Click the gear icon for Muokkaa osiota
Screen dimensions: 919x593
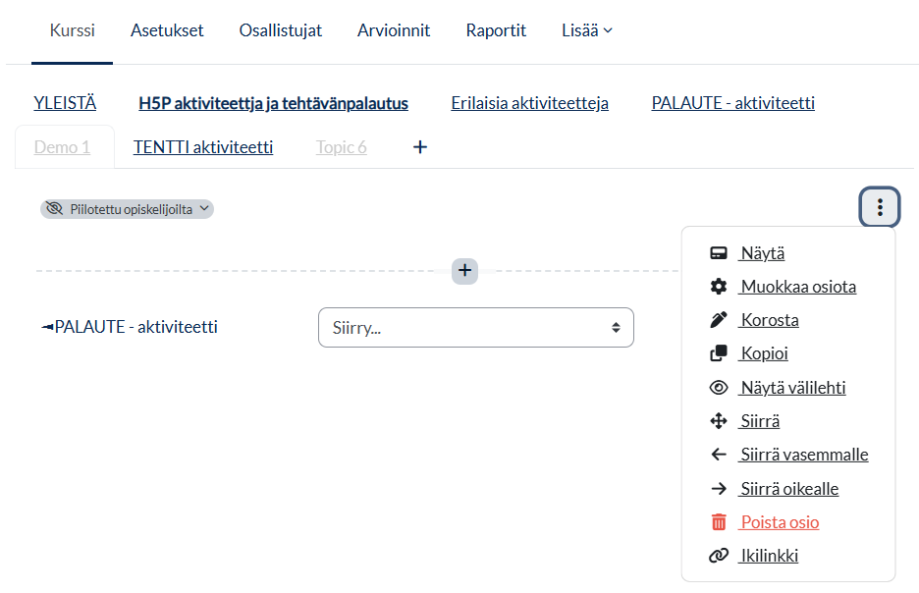(718, 287)
